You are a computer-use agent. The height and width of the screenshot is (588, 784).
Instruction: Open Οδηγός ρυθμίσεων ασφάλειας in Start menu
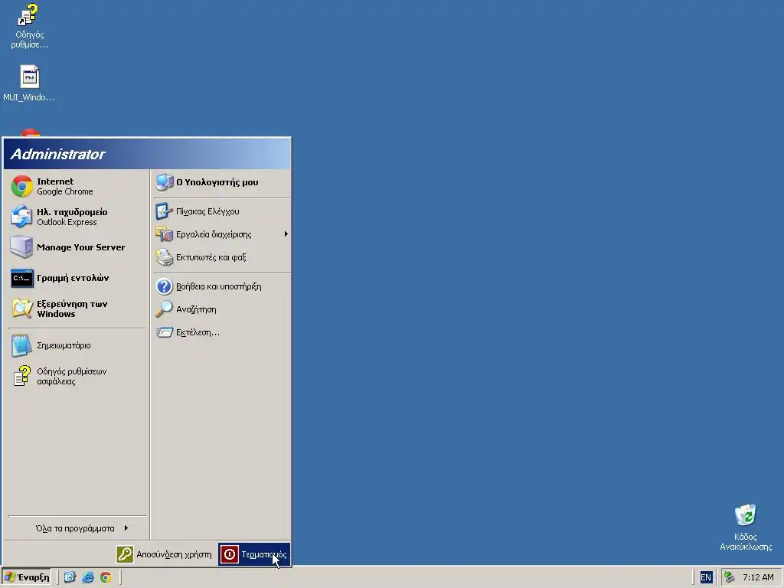pos(77,376)
